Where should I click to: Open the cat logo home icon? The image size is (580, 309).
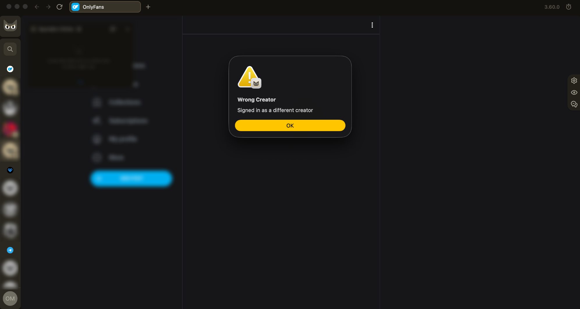(10, 26)
